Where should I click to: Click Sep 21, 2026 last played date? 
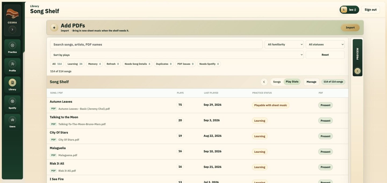(213, 167)
